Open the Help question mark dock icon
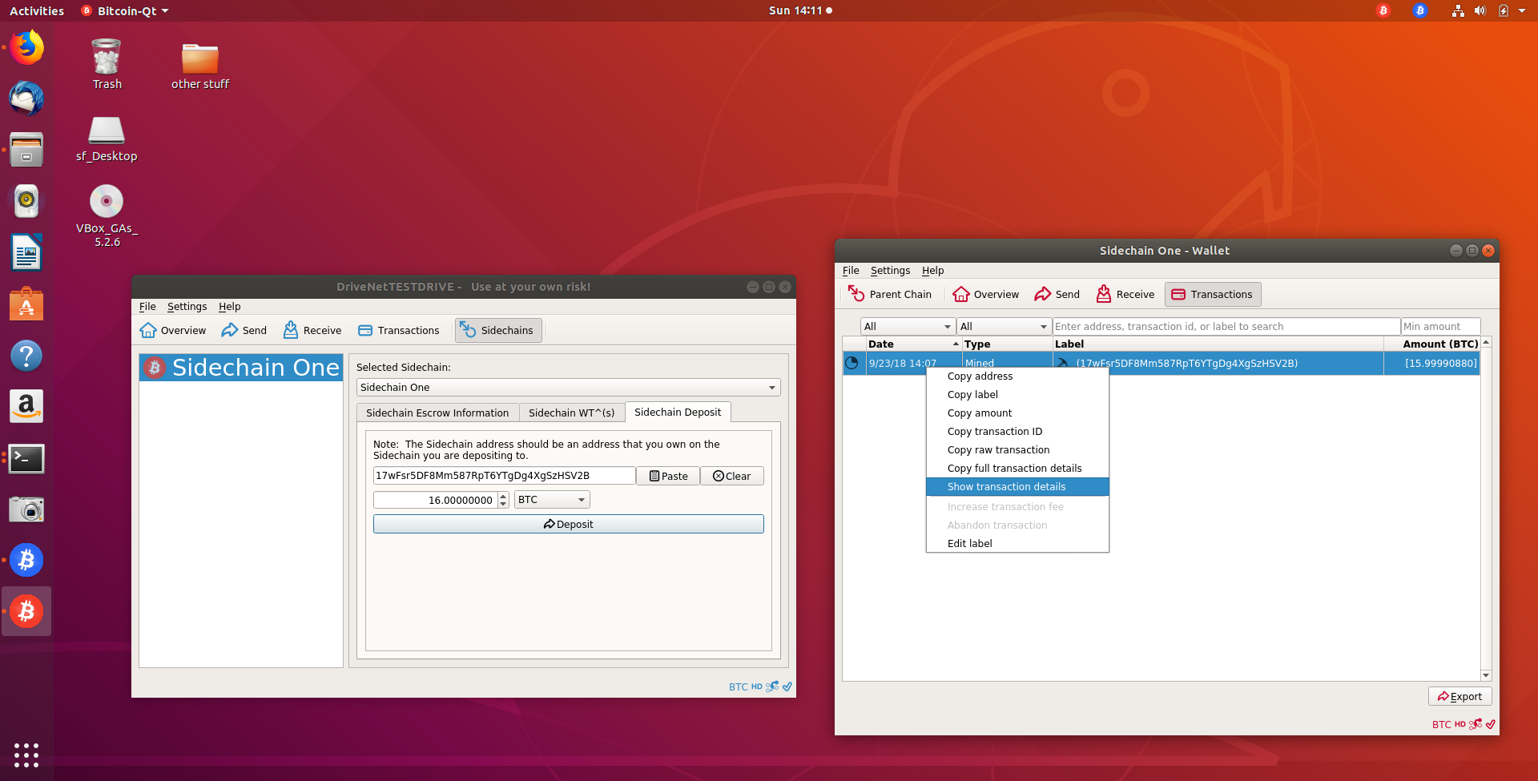This screenshot has width=1538, height=781. tap(26, 355)
